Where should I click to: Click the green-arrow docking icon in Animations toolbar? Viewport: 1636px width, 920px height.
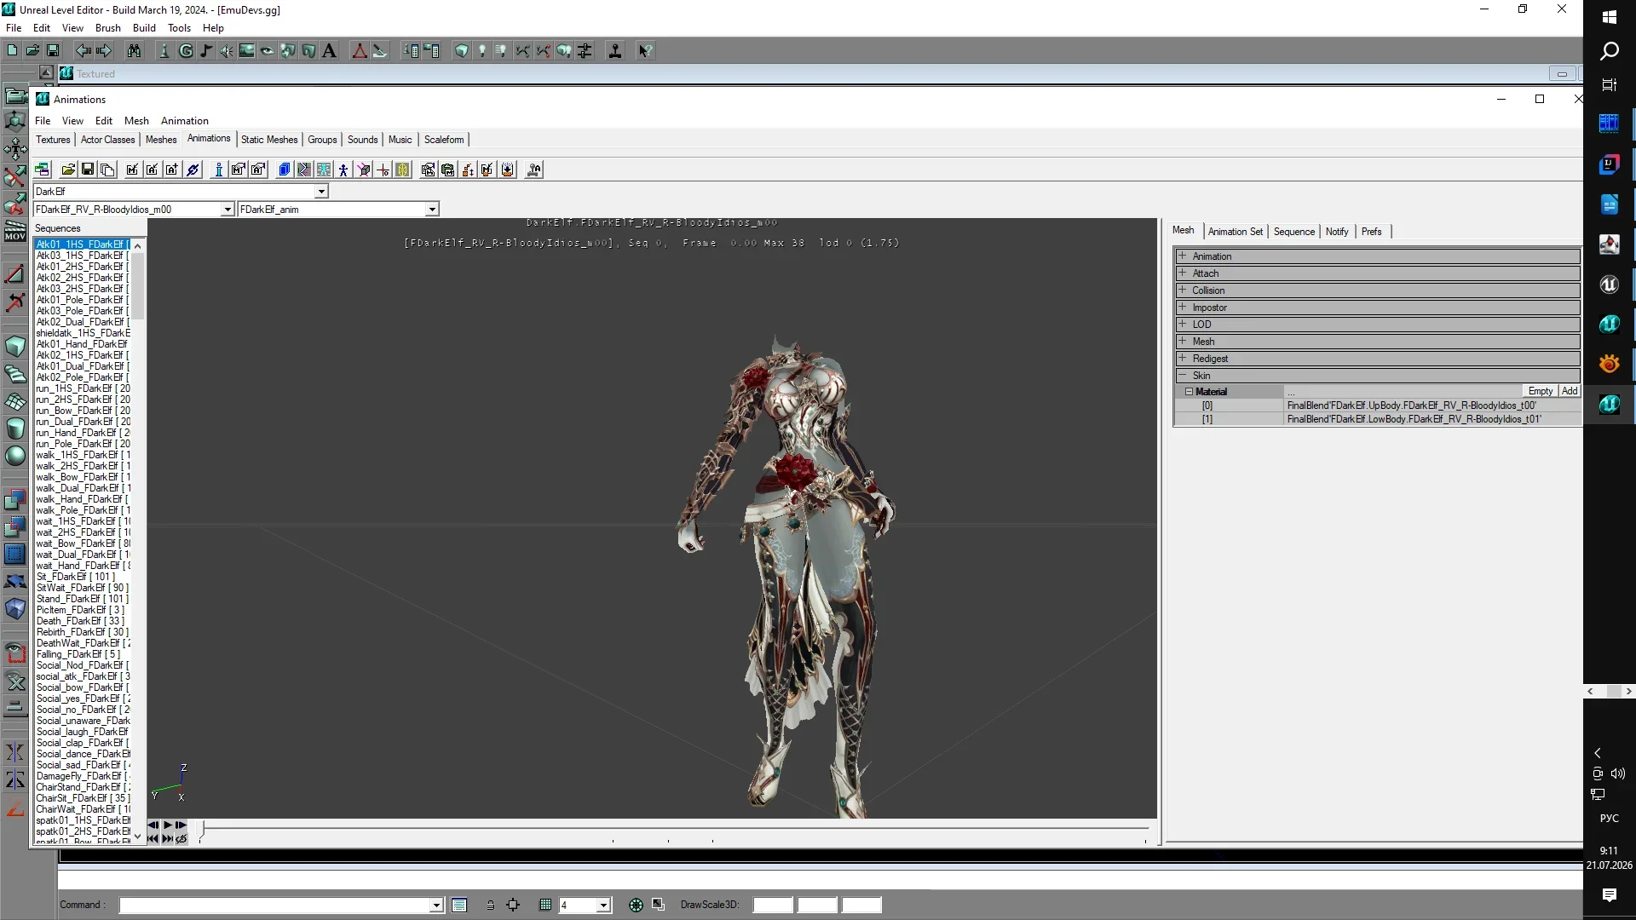pyautogui.click(x=43, y=170)
